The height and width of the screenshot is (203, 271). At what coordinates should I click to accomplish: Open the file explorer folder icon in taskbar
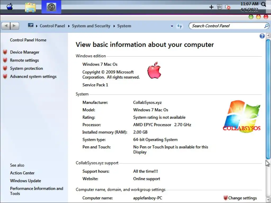30,7
